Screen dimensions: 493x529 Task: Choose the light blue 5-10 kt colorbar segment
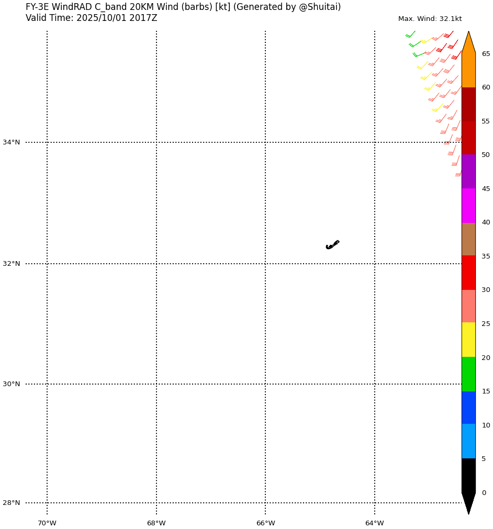point(468,441)
